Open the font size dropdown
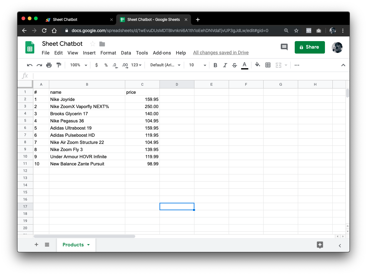367x275 pixels. pyautogui.click(x=198, y=65)
